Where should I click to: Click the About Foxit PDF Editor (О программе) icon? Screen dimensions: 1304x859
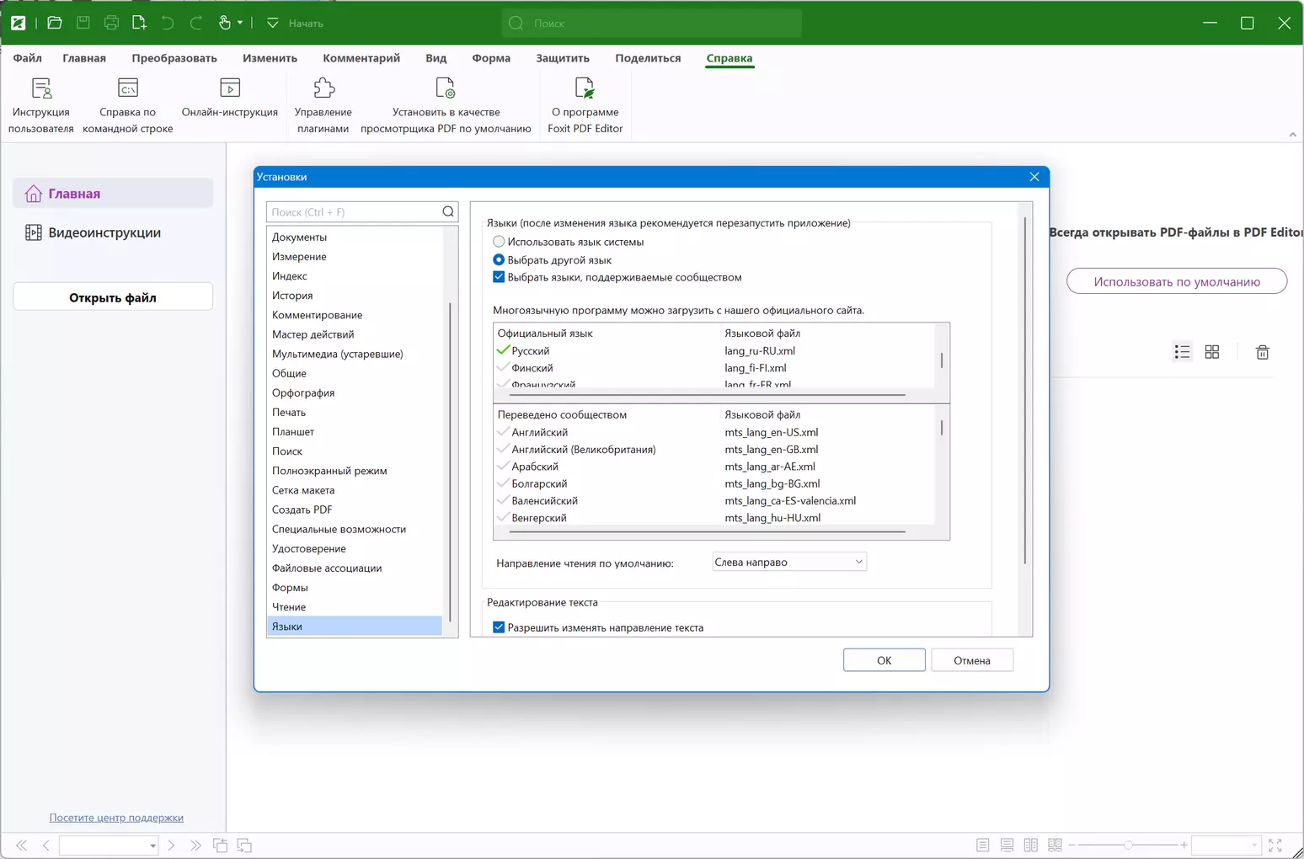585,88
